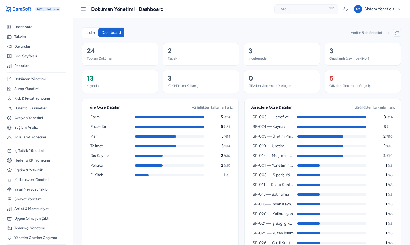Click the Plan row label
The image size is (410, 245).
coord(94,136)
